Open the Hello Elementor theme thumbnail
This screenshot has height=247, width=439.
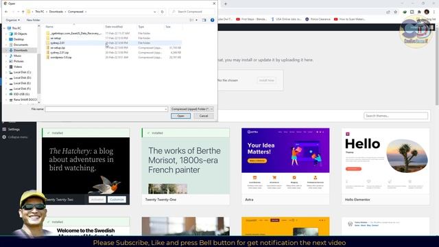point(385,161)
